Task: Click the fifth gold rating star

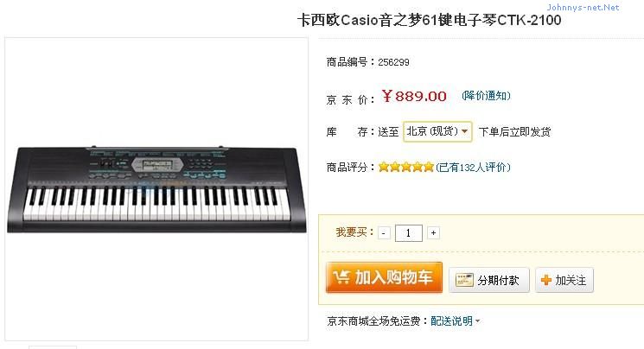Action: 429,167
